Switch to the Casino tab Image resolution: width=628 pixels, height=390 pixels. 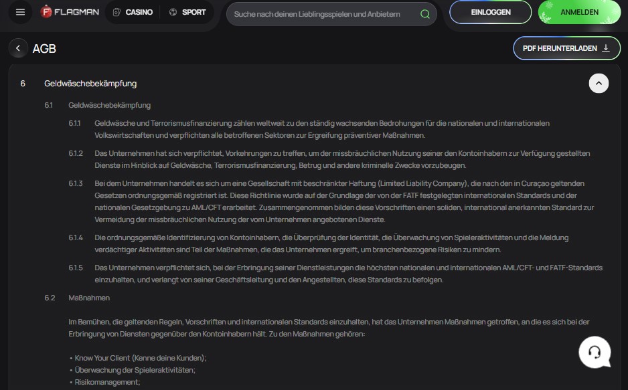133,12
